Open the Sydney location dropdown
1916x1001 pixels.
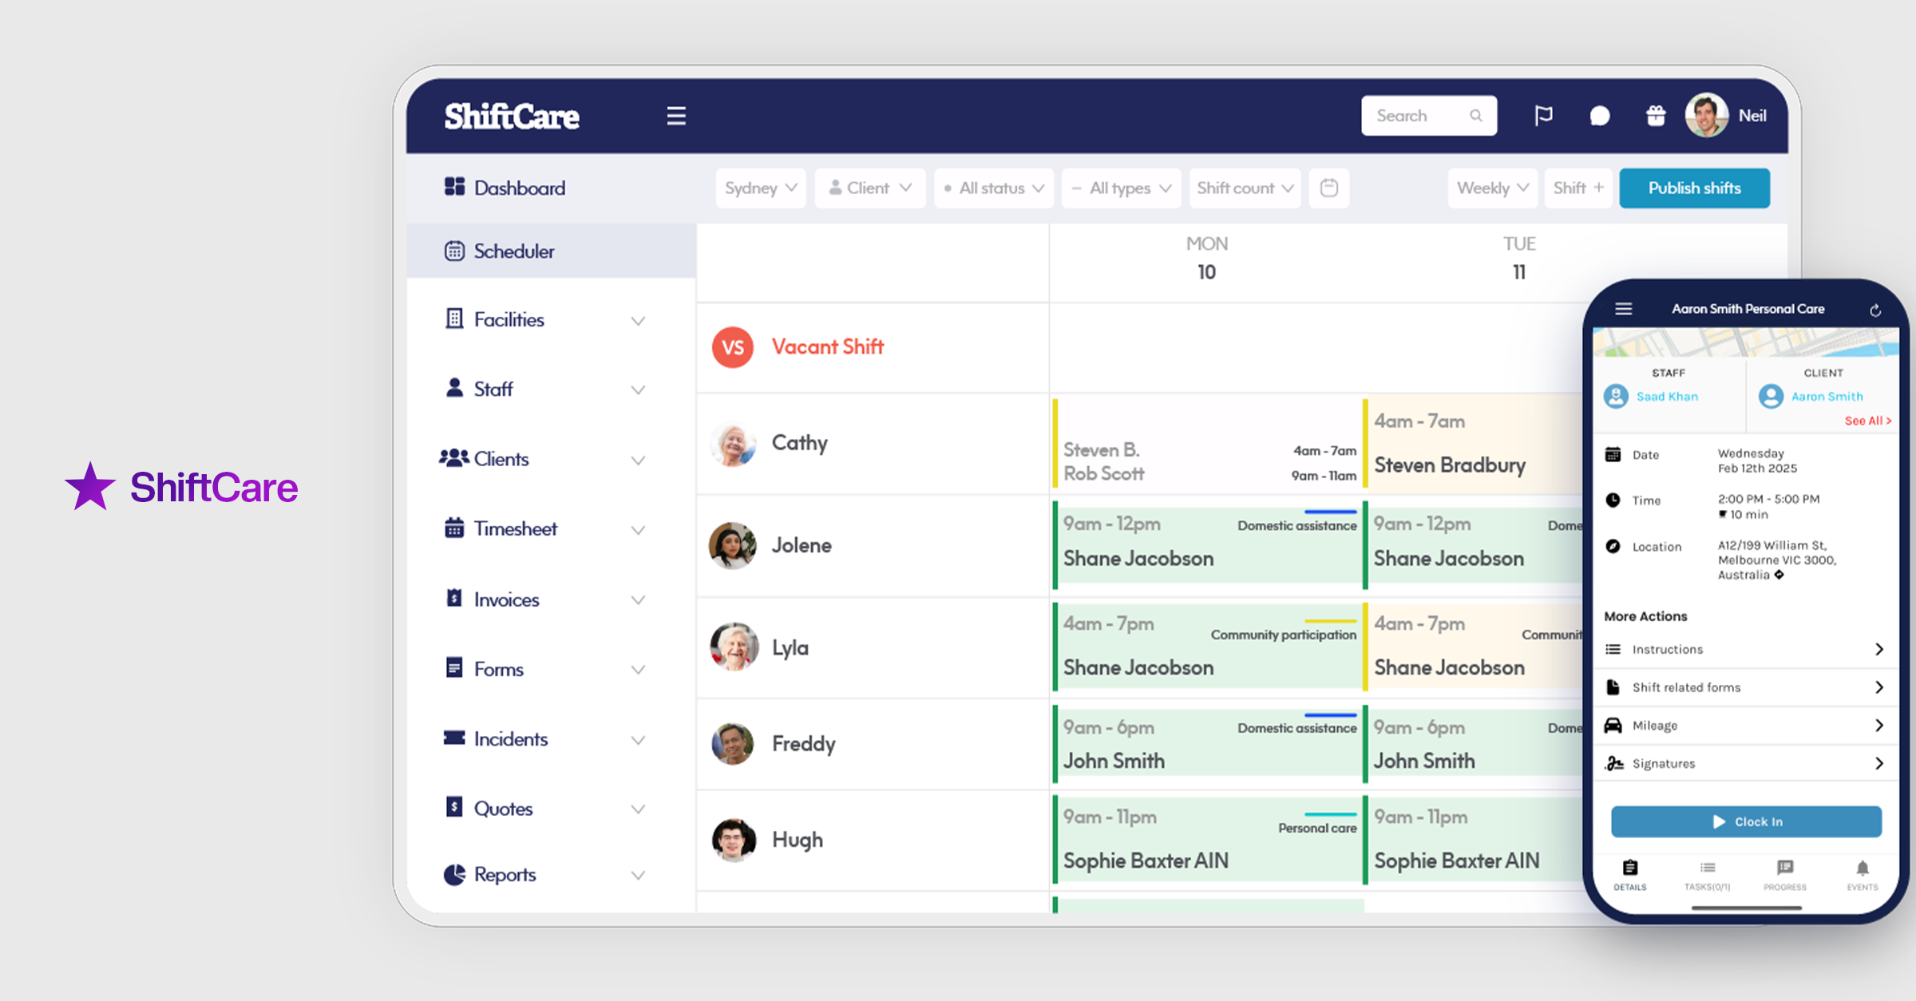pyautogui.click(x=761, y=188)
